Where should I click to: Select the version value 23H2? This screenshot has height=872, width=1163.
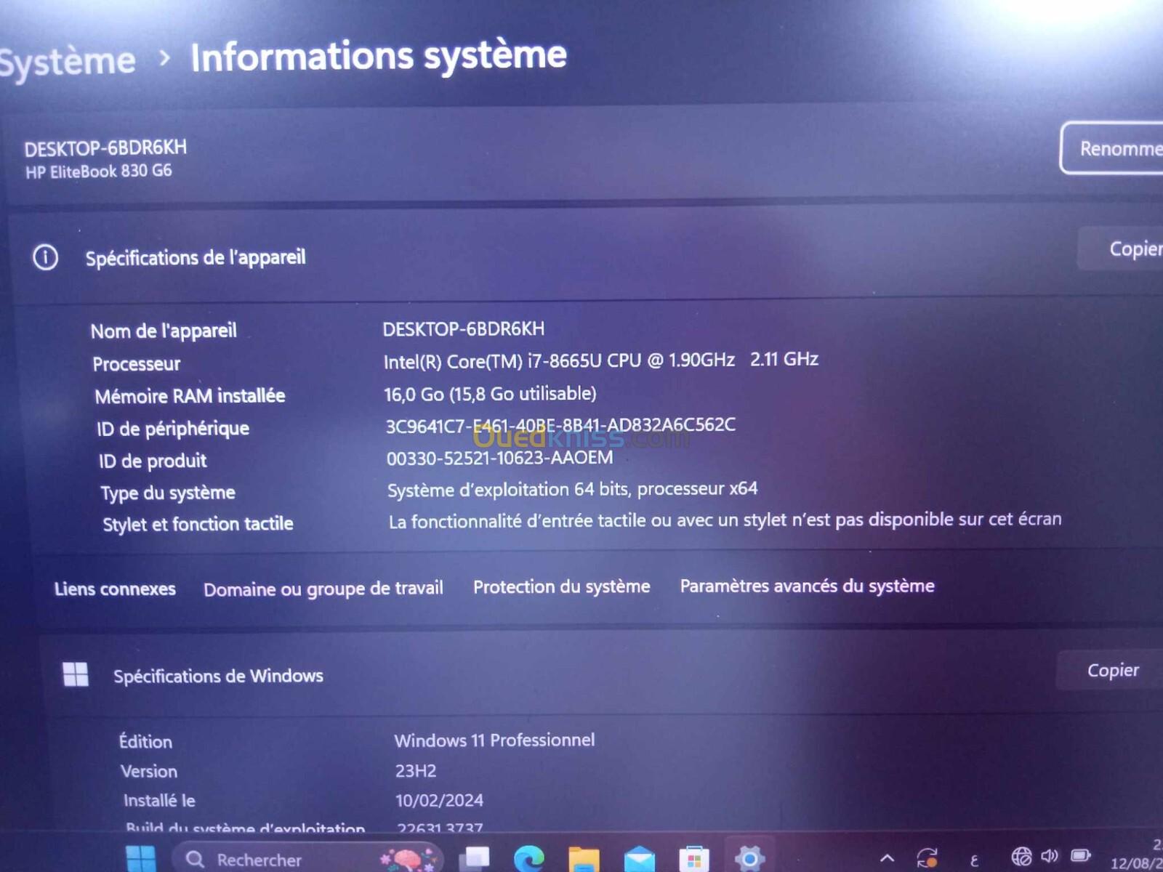pos(416,770)
